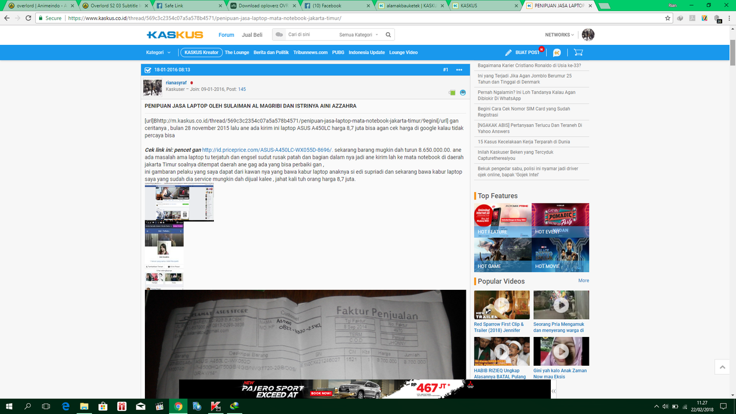Open the post count 145 link

[242, 89]
